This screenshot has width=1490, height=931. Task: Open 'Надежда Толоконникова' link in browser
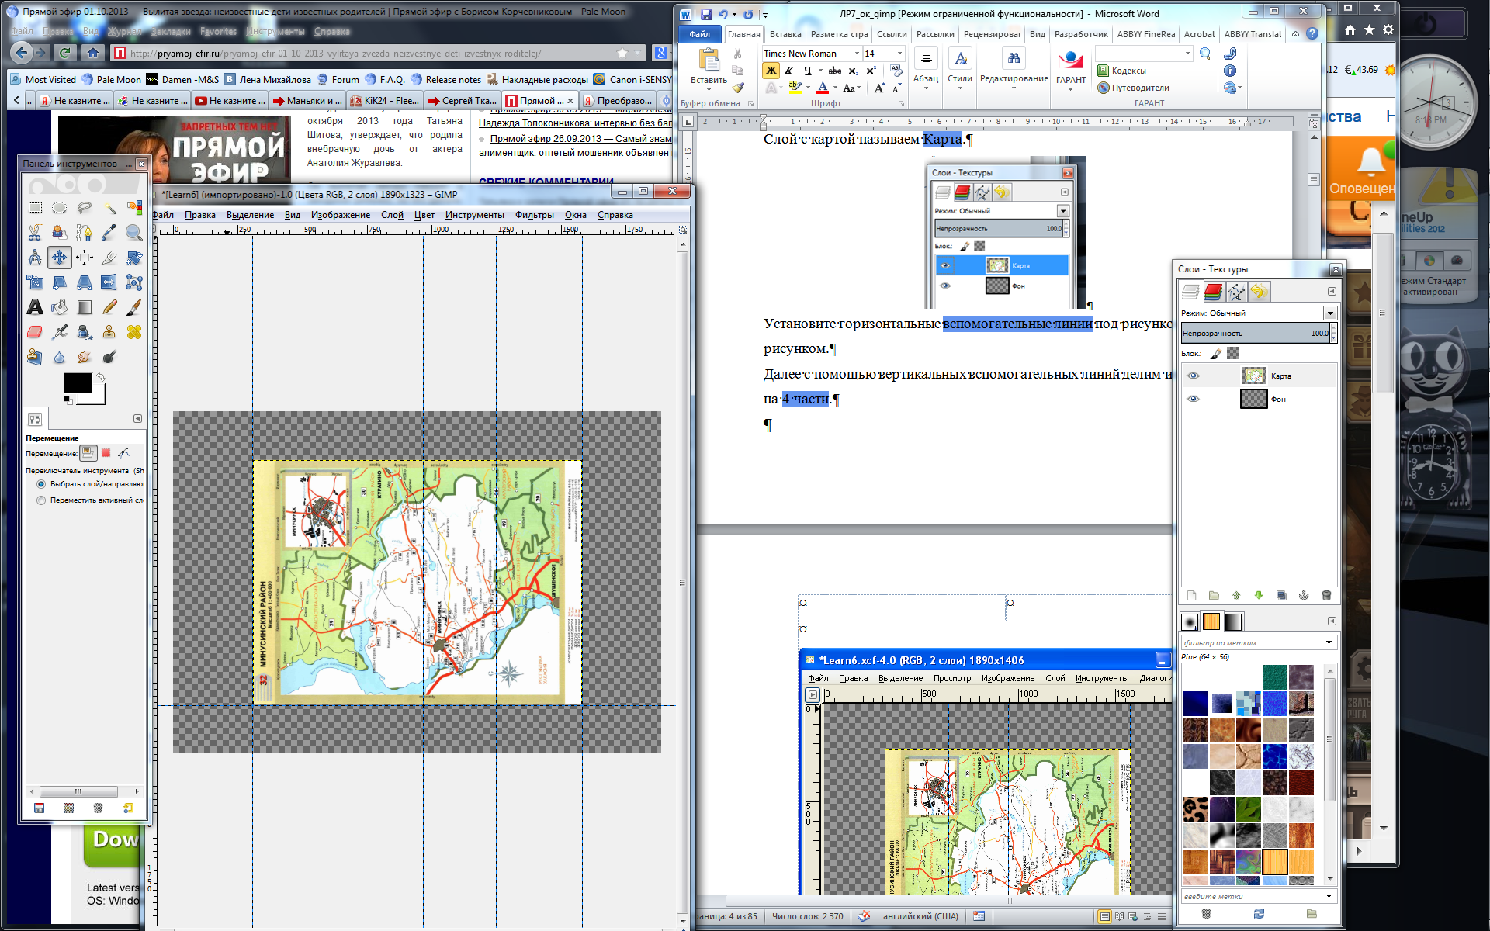575,123
